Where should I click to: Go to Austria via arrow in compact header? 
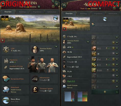(100, 8)
